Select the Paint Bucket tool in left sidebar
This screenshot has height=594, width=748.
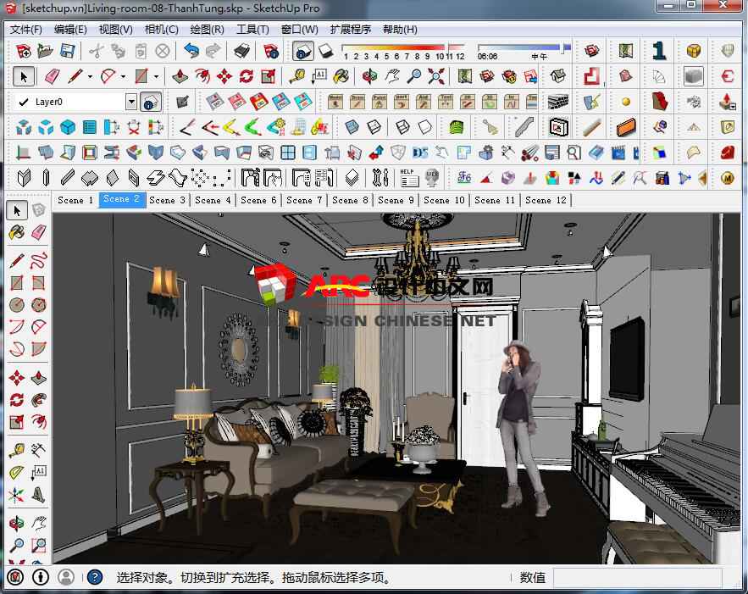16,232
